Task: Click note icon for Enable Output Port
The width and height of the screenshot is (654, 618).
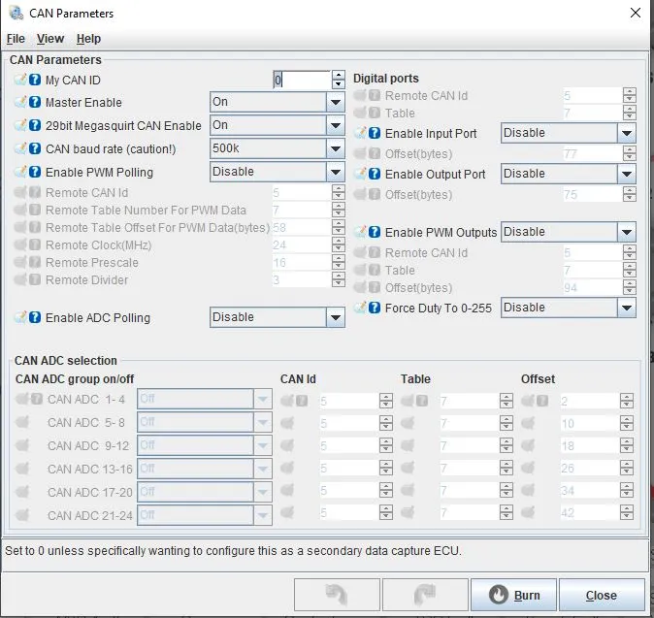Action: pyautogui.click(x=360, y=174)
